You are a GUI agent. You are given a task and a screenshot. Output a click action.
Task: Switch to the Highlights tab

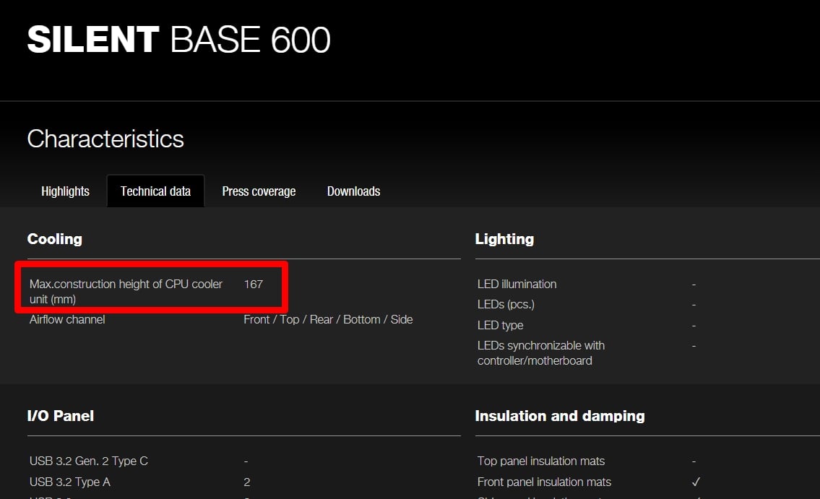pyautogui.click(x=65, y=191)
